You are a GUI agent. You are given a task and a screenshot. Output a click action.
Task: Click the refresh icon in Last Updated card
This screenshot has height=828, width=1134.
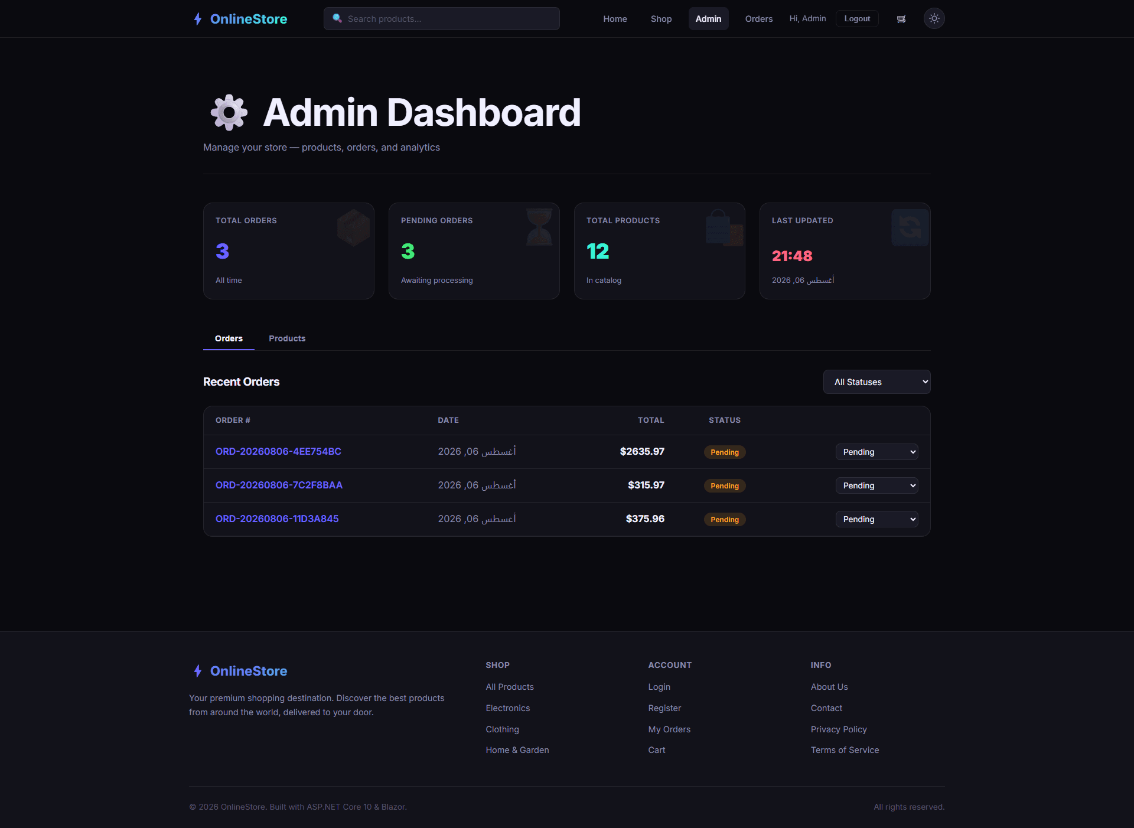910,227
